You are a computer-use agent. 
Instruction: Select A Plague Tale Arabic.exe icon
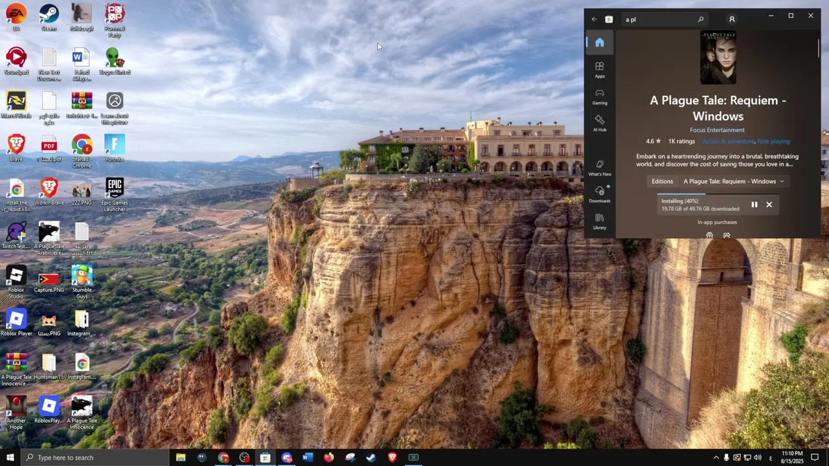point(49,238)
